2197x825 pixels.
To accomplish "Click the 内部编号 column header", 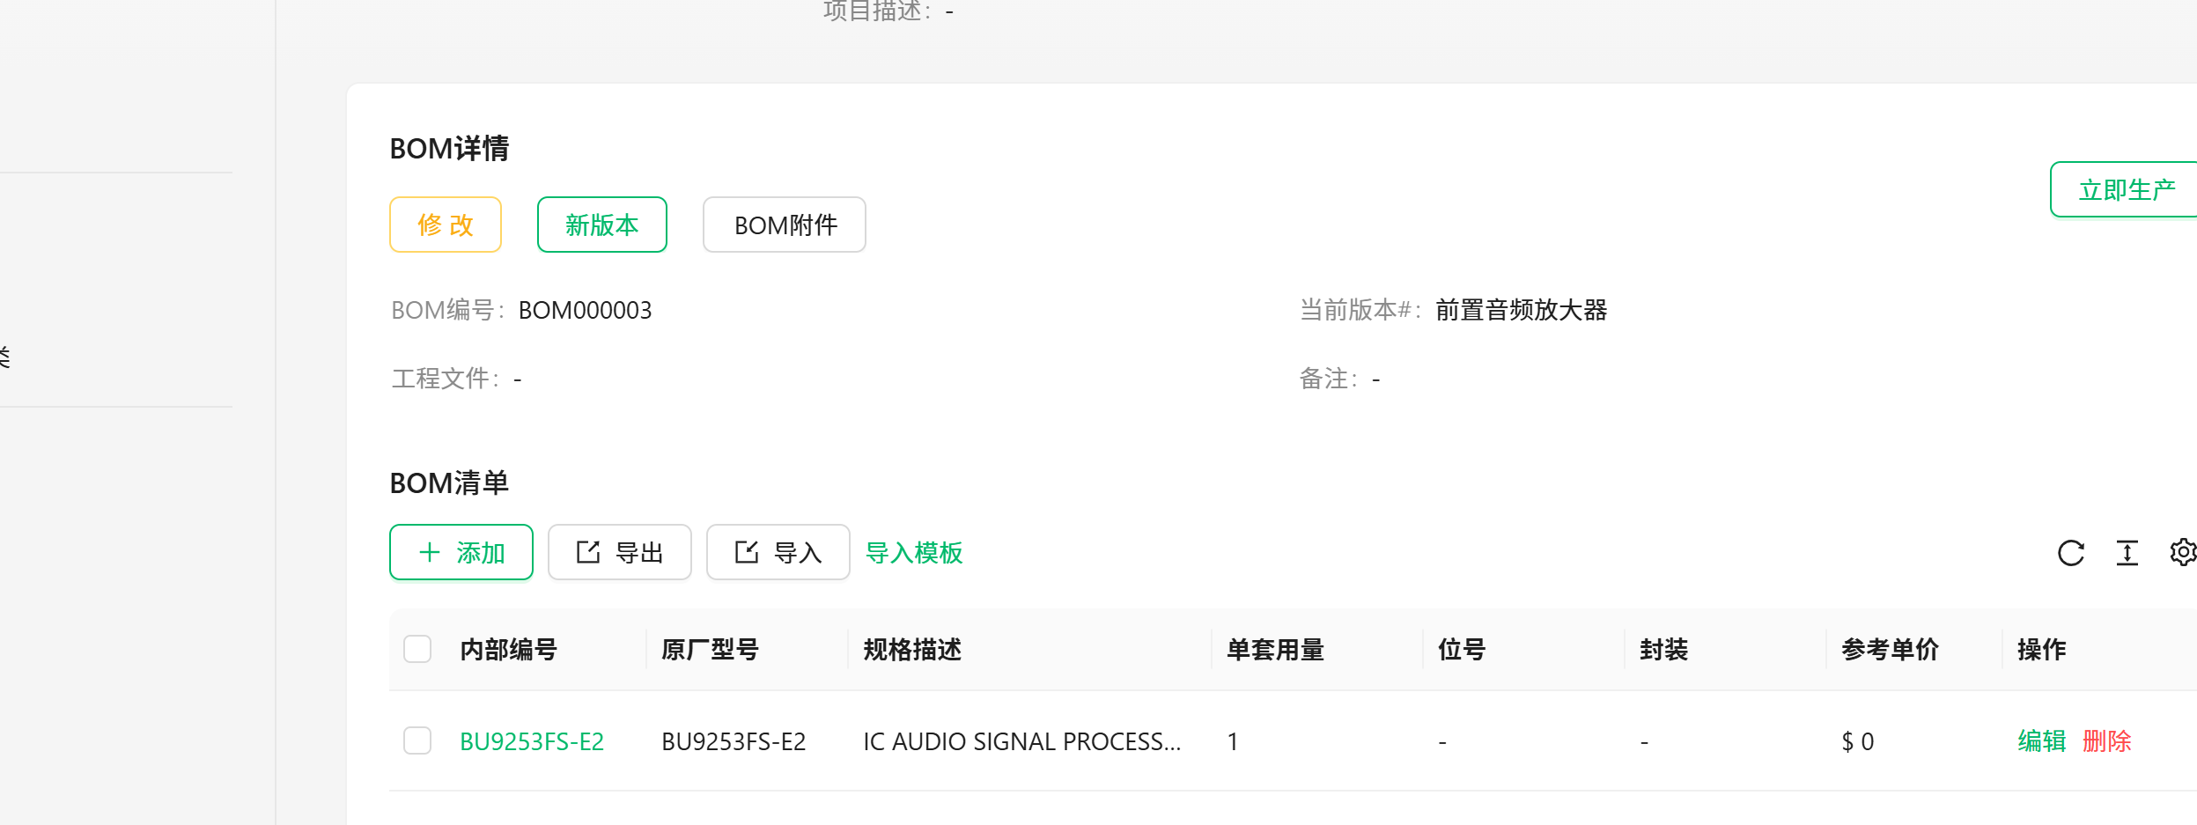I will pos(509,650).
